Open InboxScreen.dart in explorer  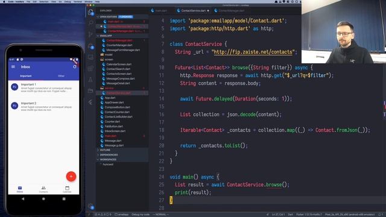click(x=115, y=131)
